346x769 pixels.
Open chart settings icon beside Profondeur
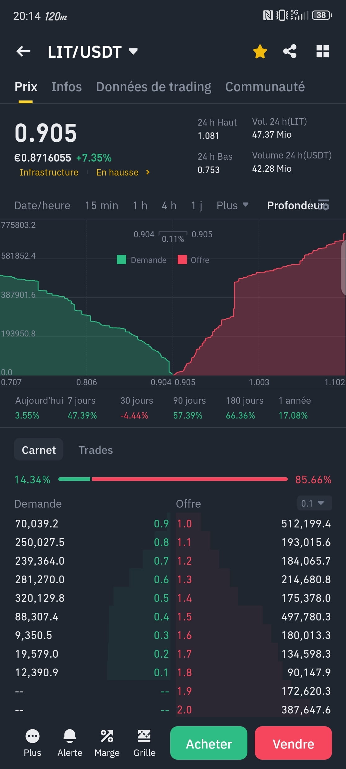[x=324, y=205]
